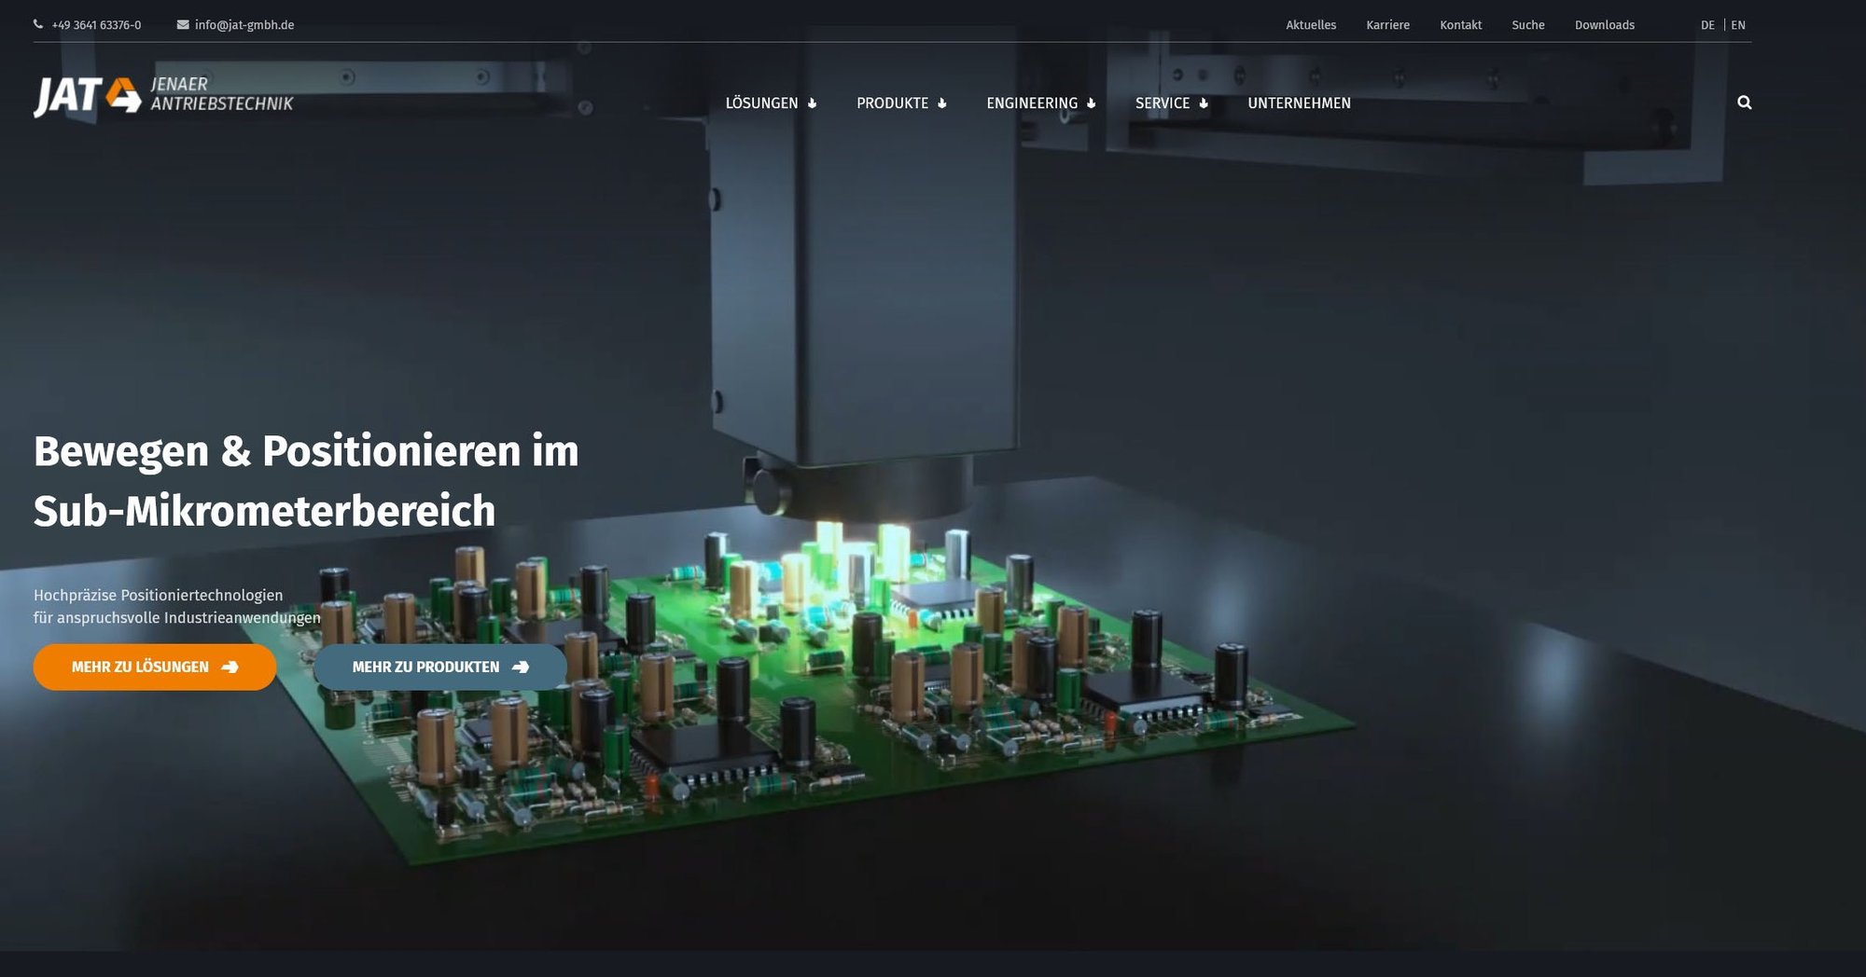Expand the Produkte dropdown arrow
The height and width of the screenshot is (977, 1866).
click(942, 103)
